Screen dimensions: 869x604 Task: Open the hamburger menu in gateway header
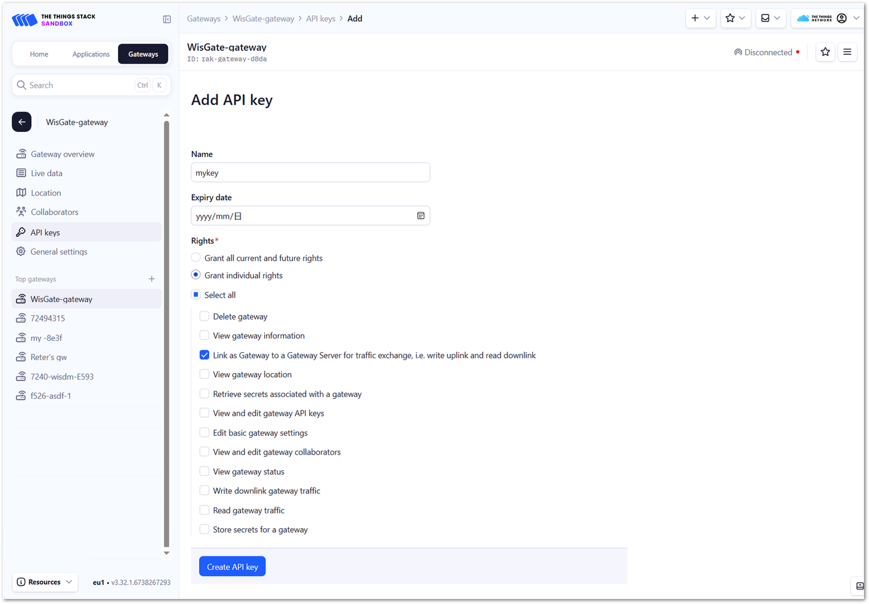[x=847, y=52]
